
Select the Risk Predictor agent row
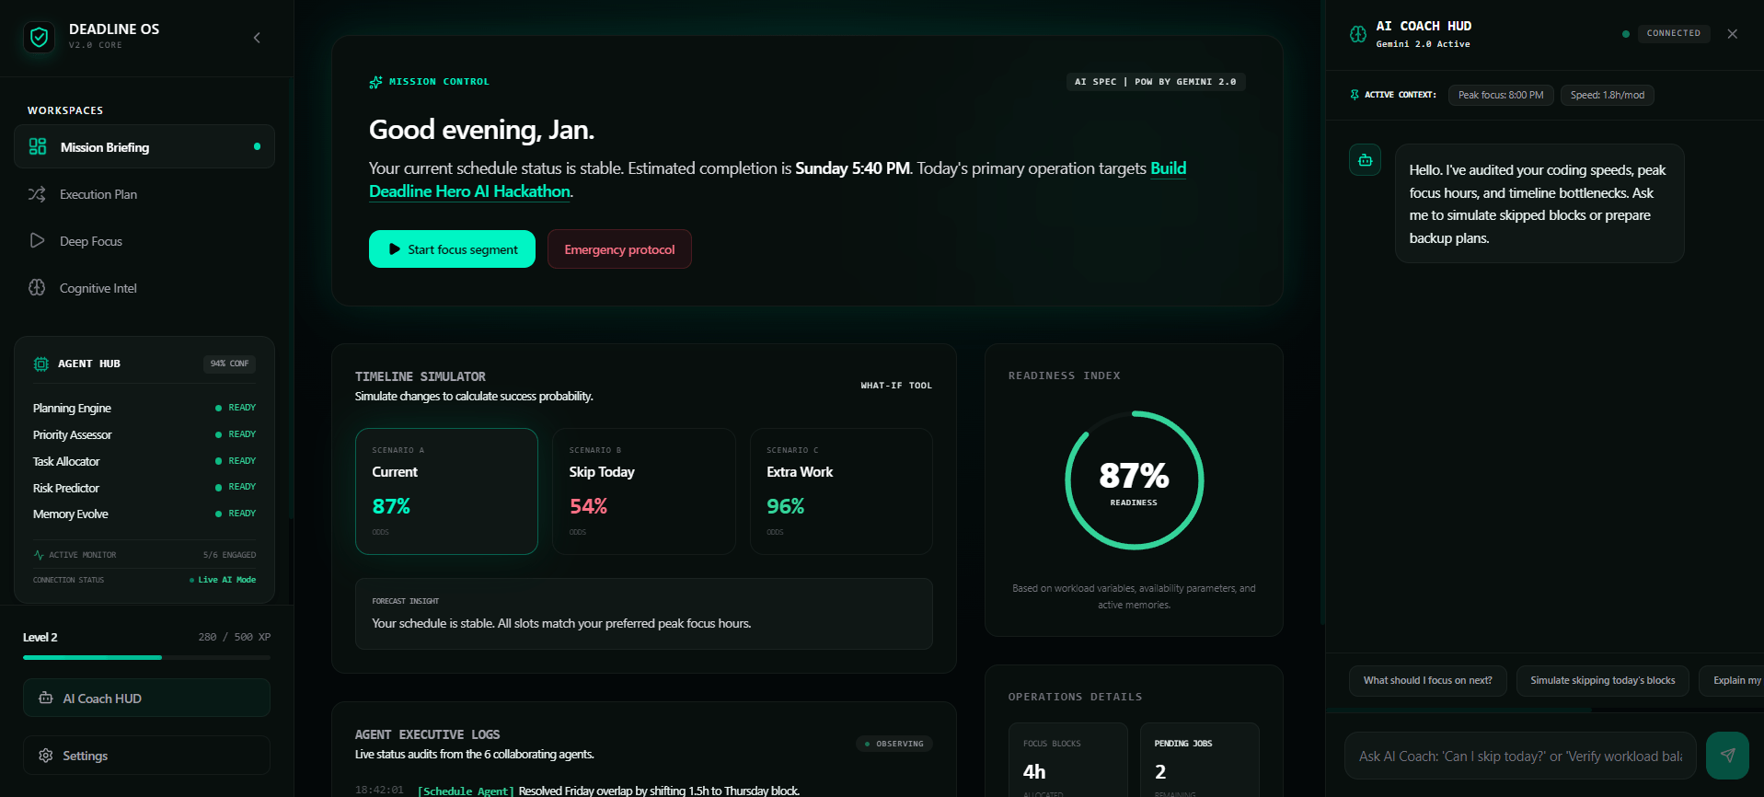[x=144, y=488]
